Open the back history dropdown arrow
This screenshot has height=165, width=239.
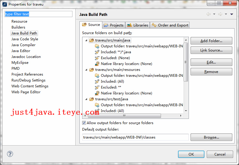coord(214,14)
